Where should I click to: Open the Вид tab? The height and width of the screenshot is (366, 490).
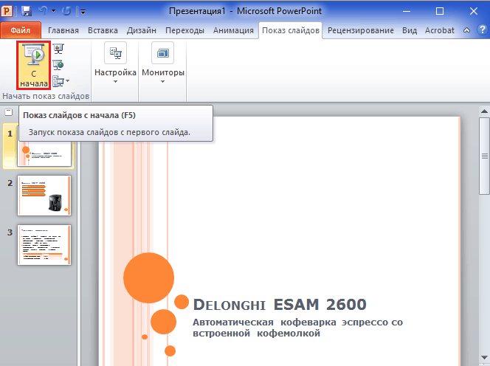410,30
